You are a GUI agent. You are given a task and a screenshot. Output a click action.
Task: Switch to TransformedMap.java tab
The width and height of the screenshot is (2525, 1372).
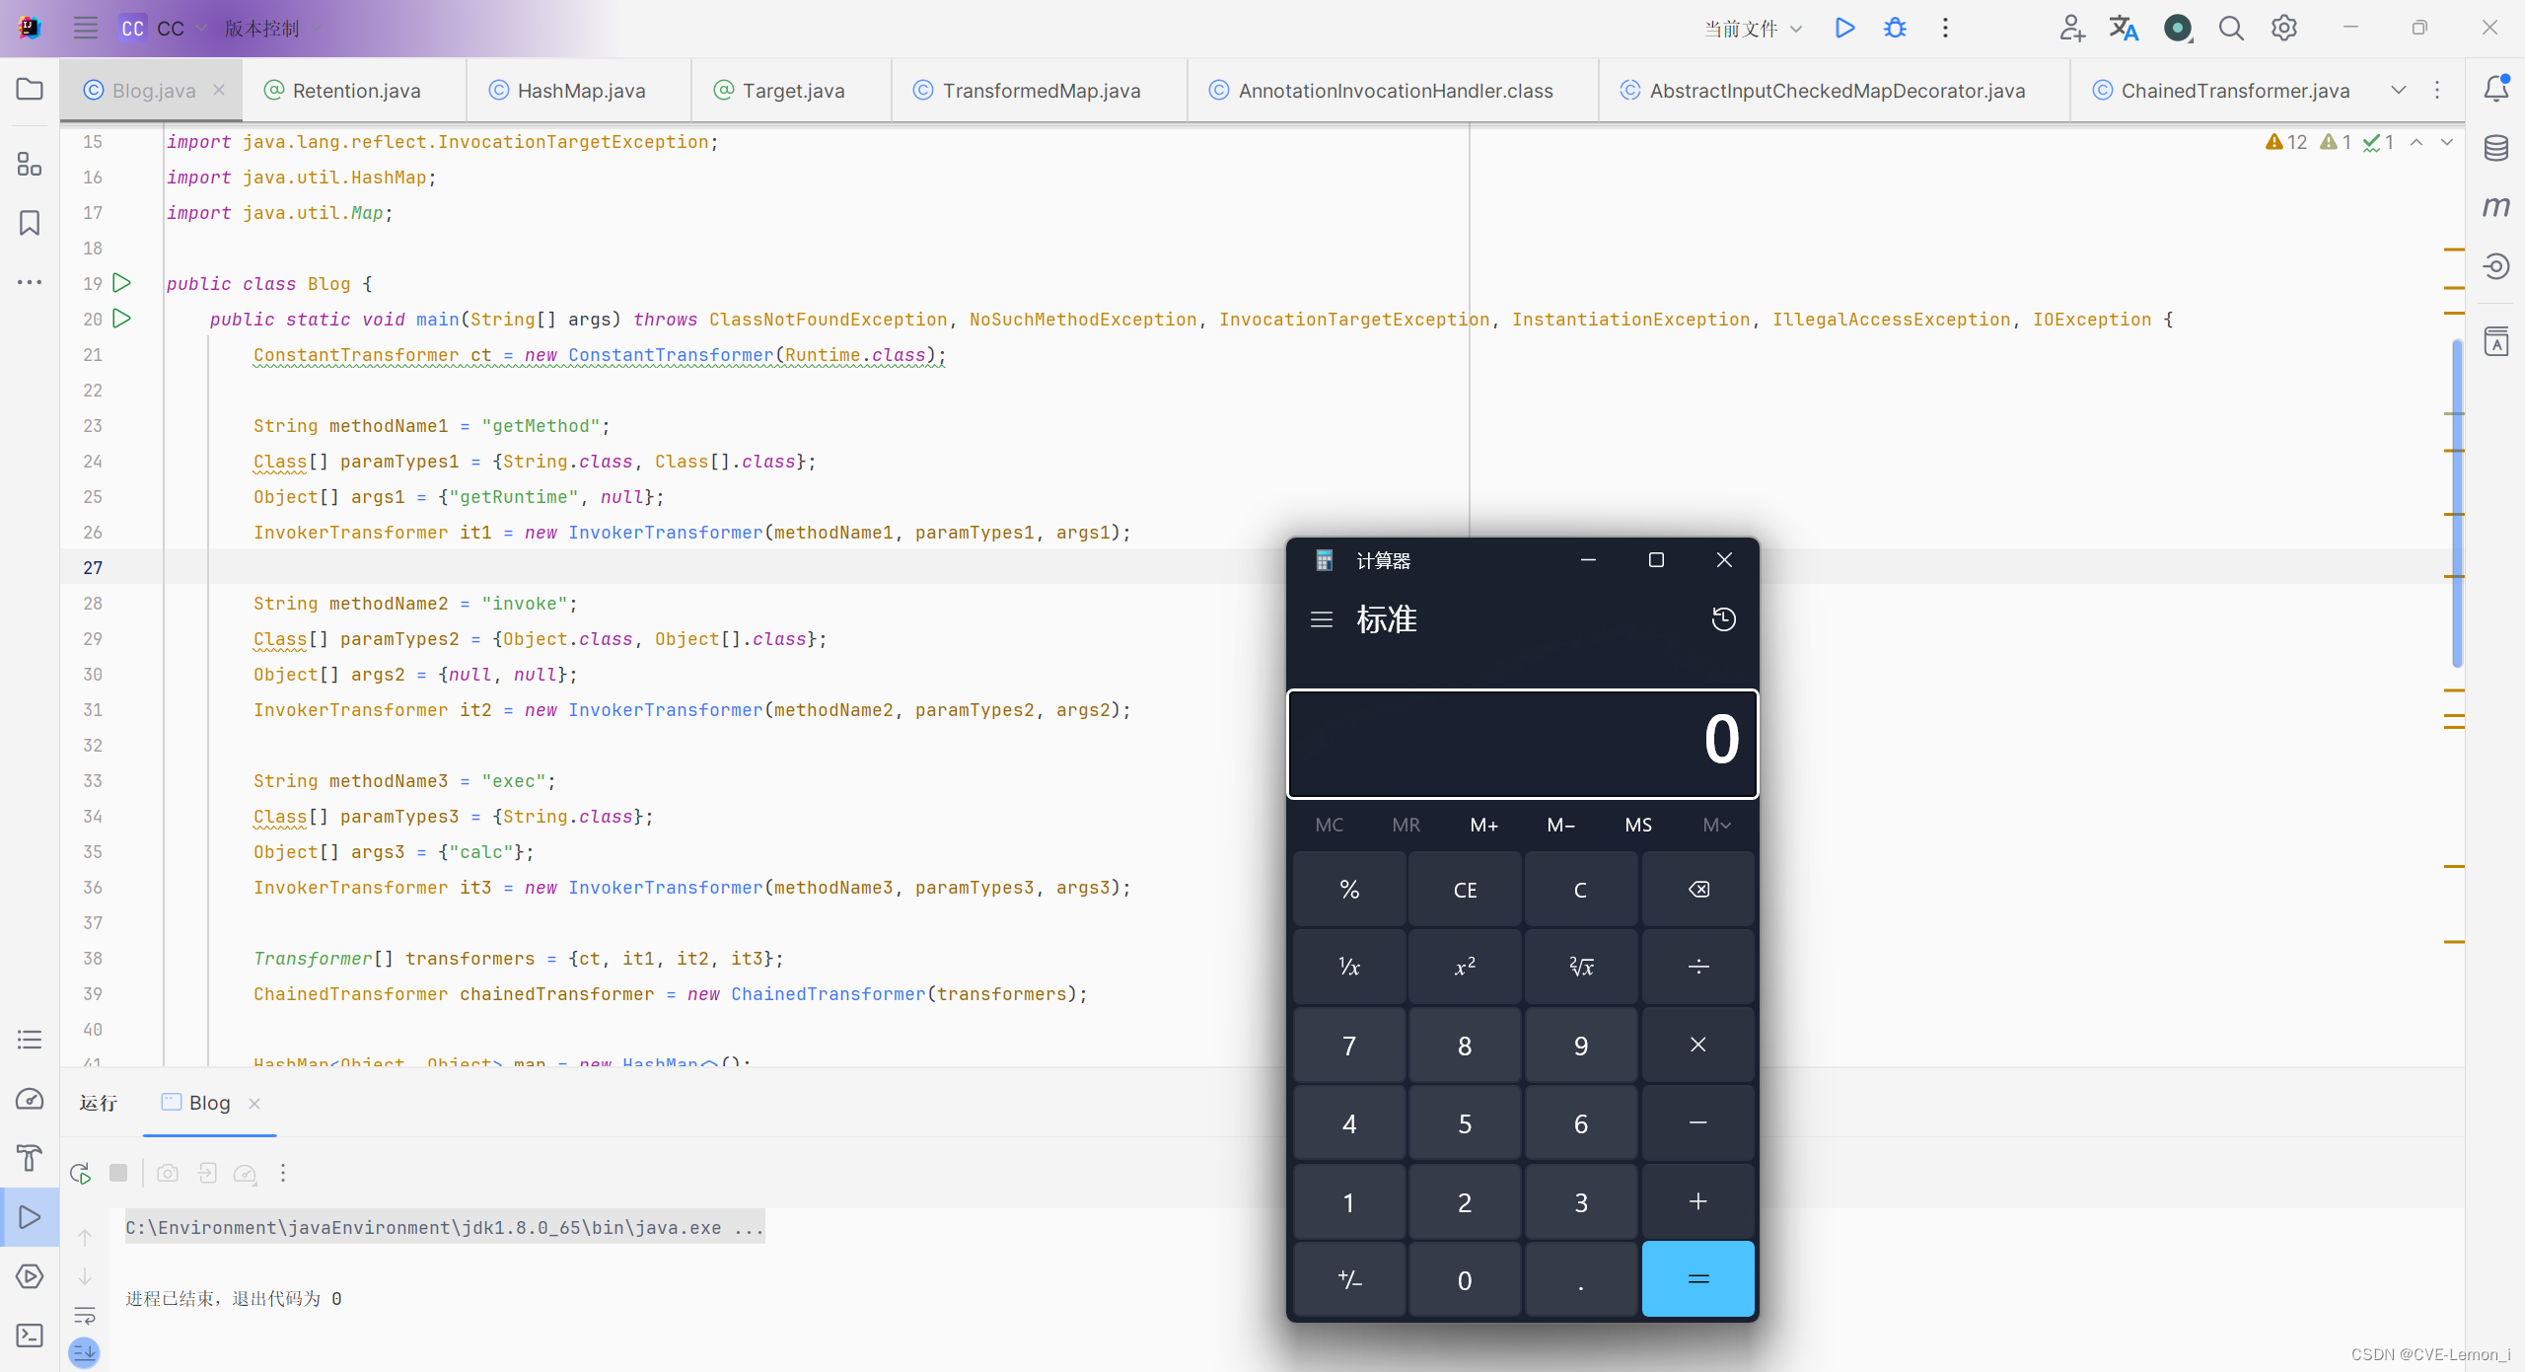point(1040,91)
